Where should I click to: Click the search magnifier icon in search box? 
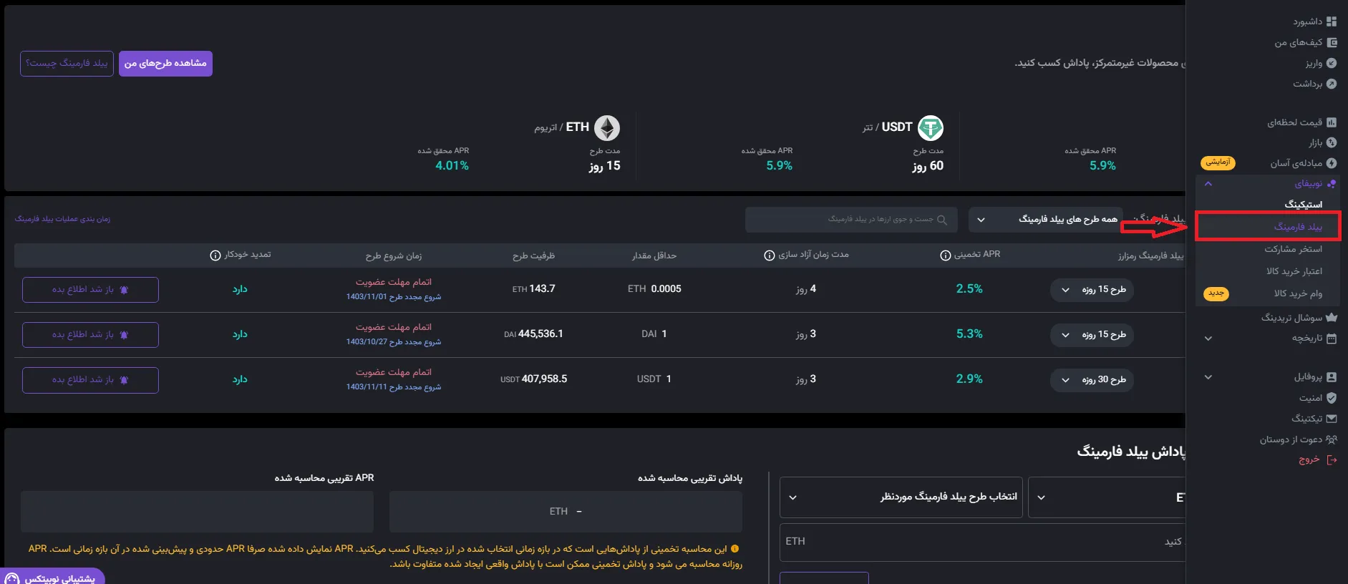(x=942, y=220)
